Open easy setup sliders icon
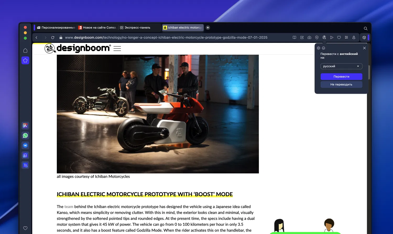 tap(346, 38)
